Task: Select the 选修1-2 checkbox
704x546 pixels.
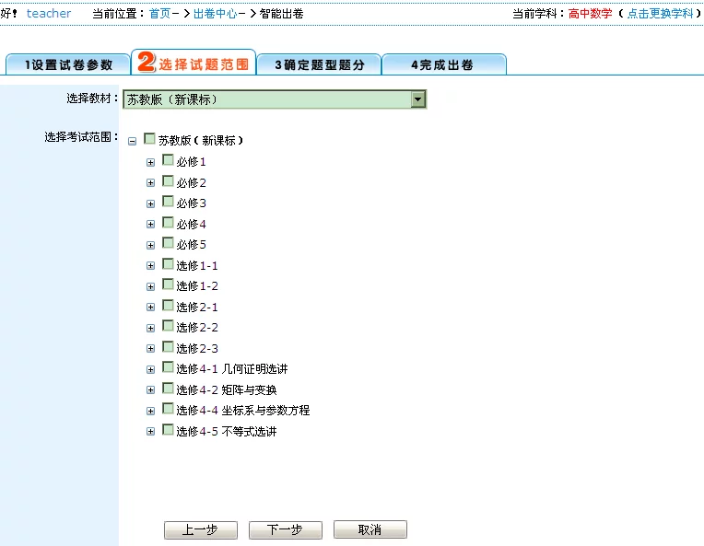Action: tap(168, 284)
